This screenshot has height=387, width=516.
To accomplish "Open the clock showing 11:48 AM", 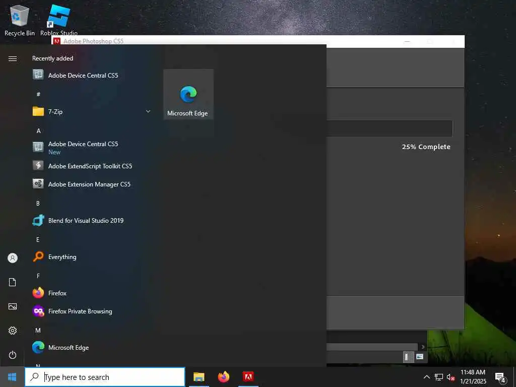I will pos(473,377).
